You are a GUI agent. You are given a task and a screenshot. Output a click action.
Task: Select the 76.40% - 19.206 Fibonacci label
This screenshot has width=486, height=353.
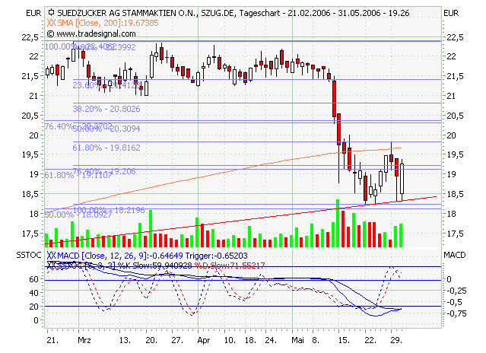pyautogui.click(x=104, y=171)
